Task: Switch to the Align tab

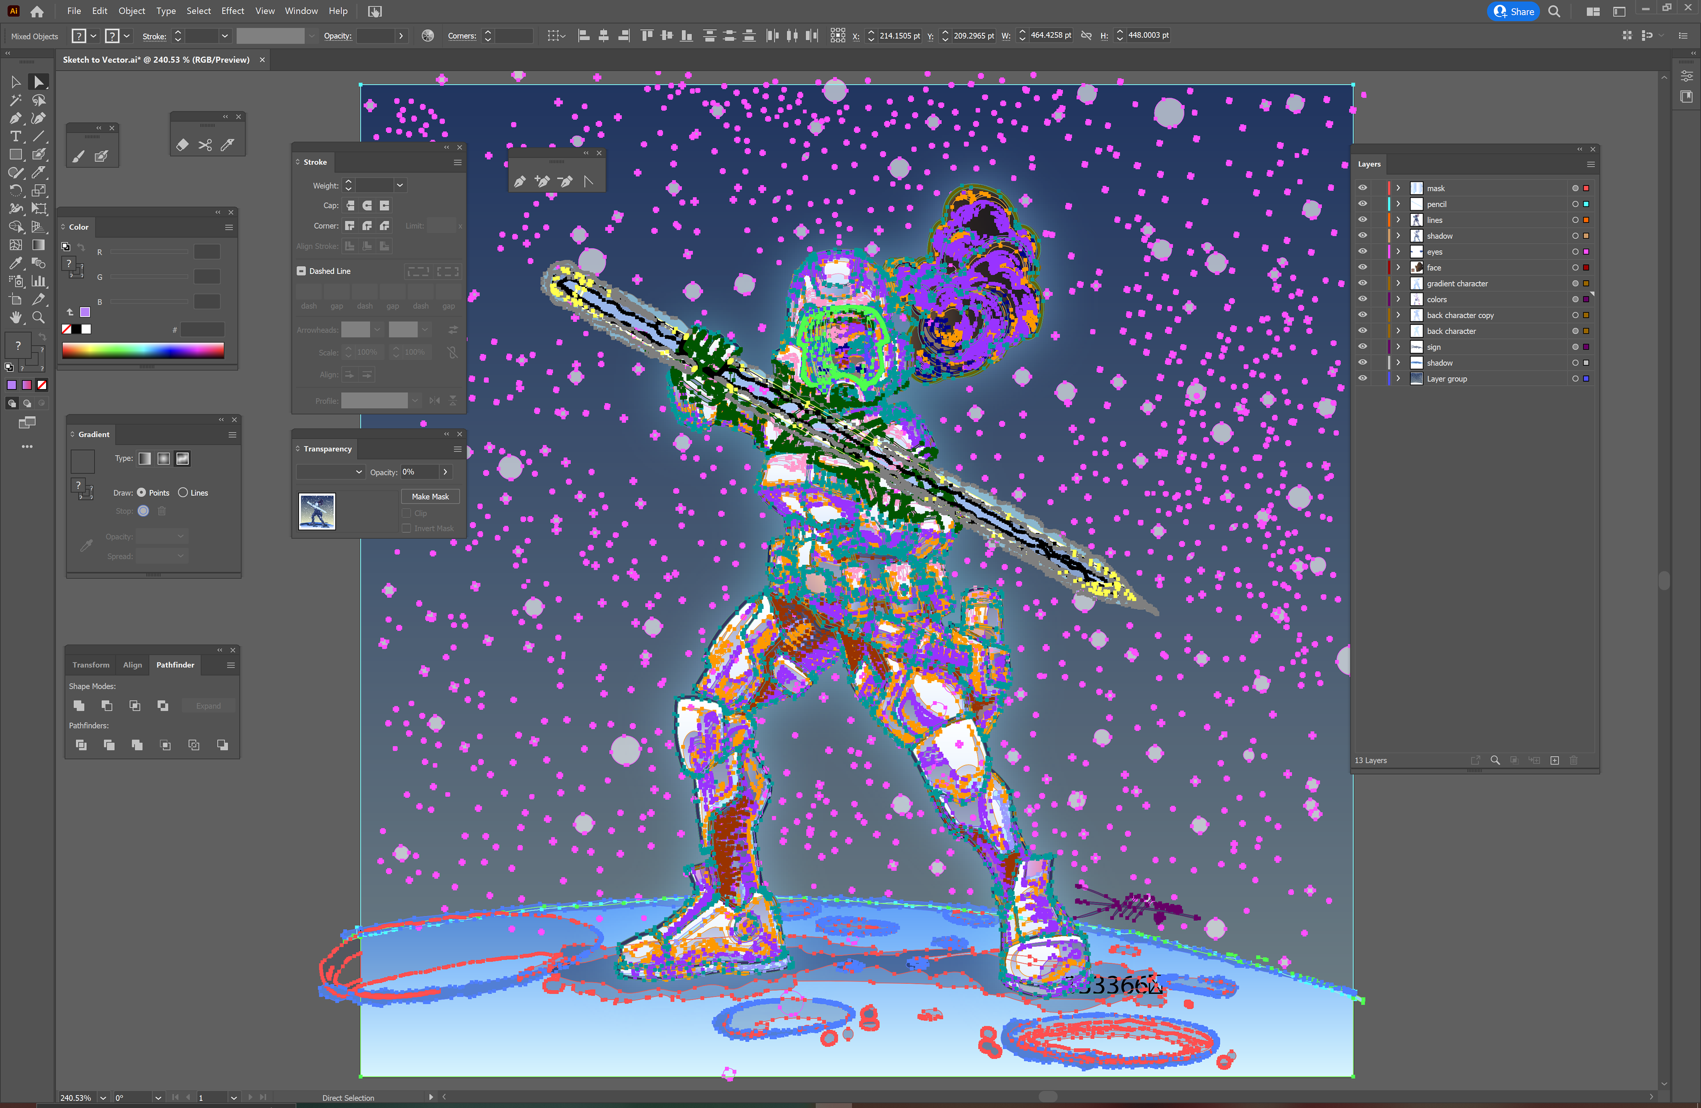Action: click(132, 665)
